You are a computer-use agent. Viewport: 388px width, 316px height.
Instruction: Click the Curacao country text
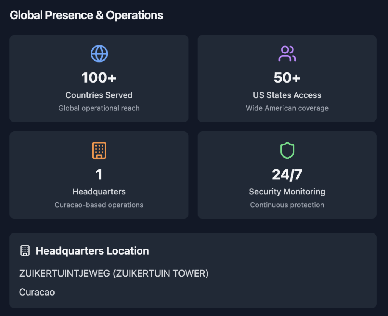coord(37,293)
